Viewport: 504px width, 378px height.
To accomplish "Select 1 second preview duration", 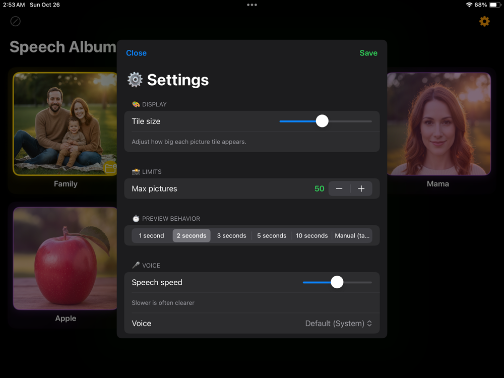I will click(x=151, y=235).
